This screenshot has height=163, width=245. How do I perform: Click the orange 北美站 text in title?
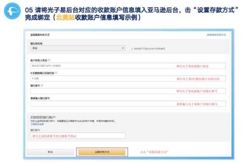pyautogui.click(x=65, y=18)
